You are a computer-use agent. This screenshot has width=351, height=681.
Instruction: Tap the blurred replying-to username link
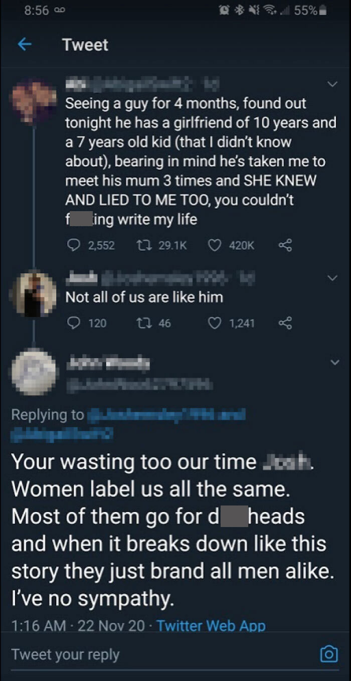click(165, 415)
